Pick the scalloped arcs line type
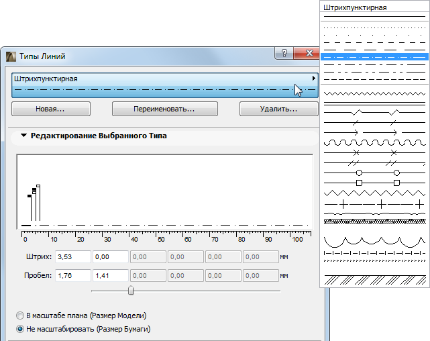This screenshot has width=430, height=341. point(375,240)
